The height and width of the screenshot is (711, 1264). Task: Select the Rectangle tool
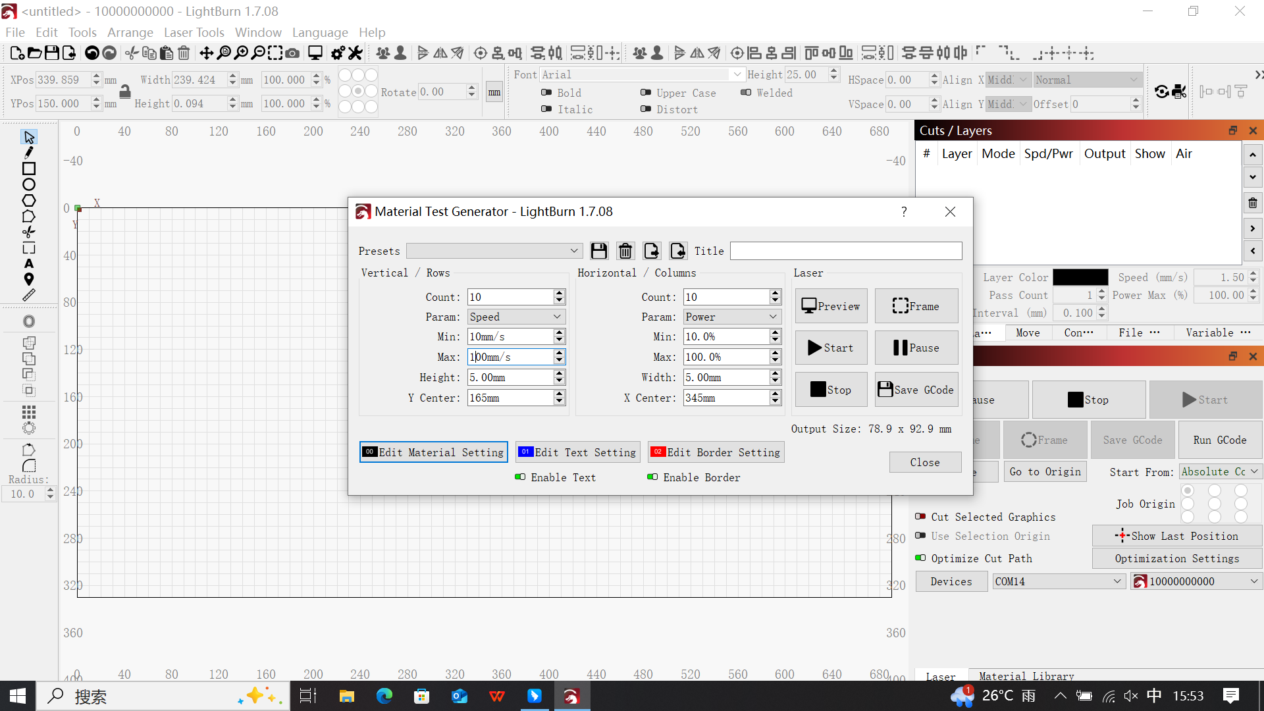point(29,169)
